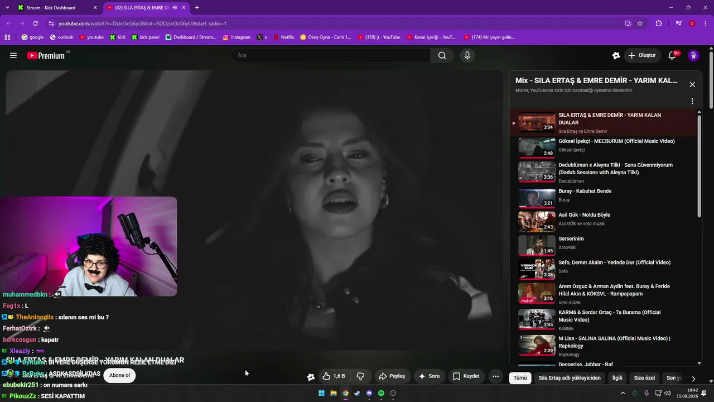Open Spotify from the taskbar
This screenshot has height=402, width=714.
pyautogui.click(x=381, y=393)
